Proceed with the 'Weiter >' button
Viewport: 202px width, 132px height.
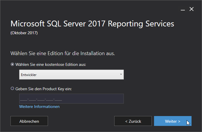(173, 121)
